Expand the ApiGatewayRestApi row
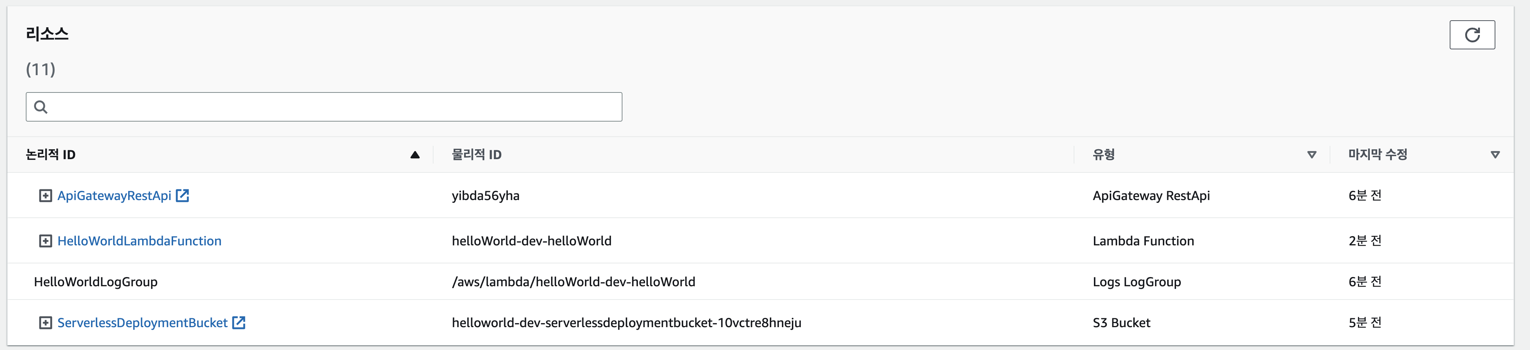This screenshot has width=1530, height=350. [45, 196]
